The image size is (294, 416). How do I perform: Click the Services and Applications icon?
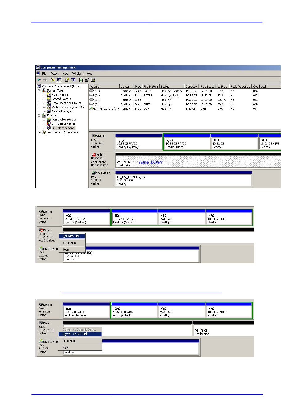(x=44, y=132)
